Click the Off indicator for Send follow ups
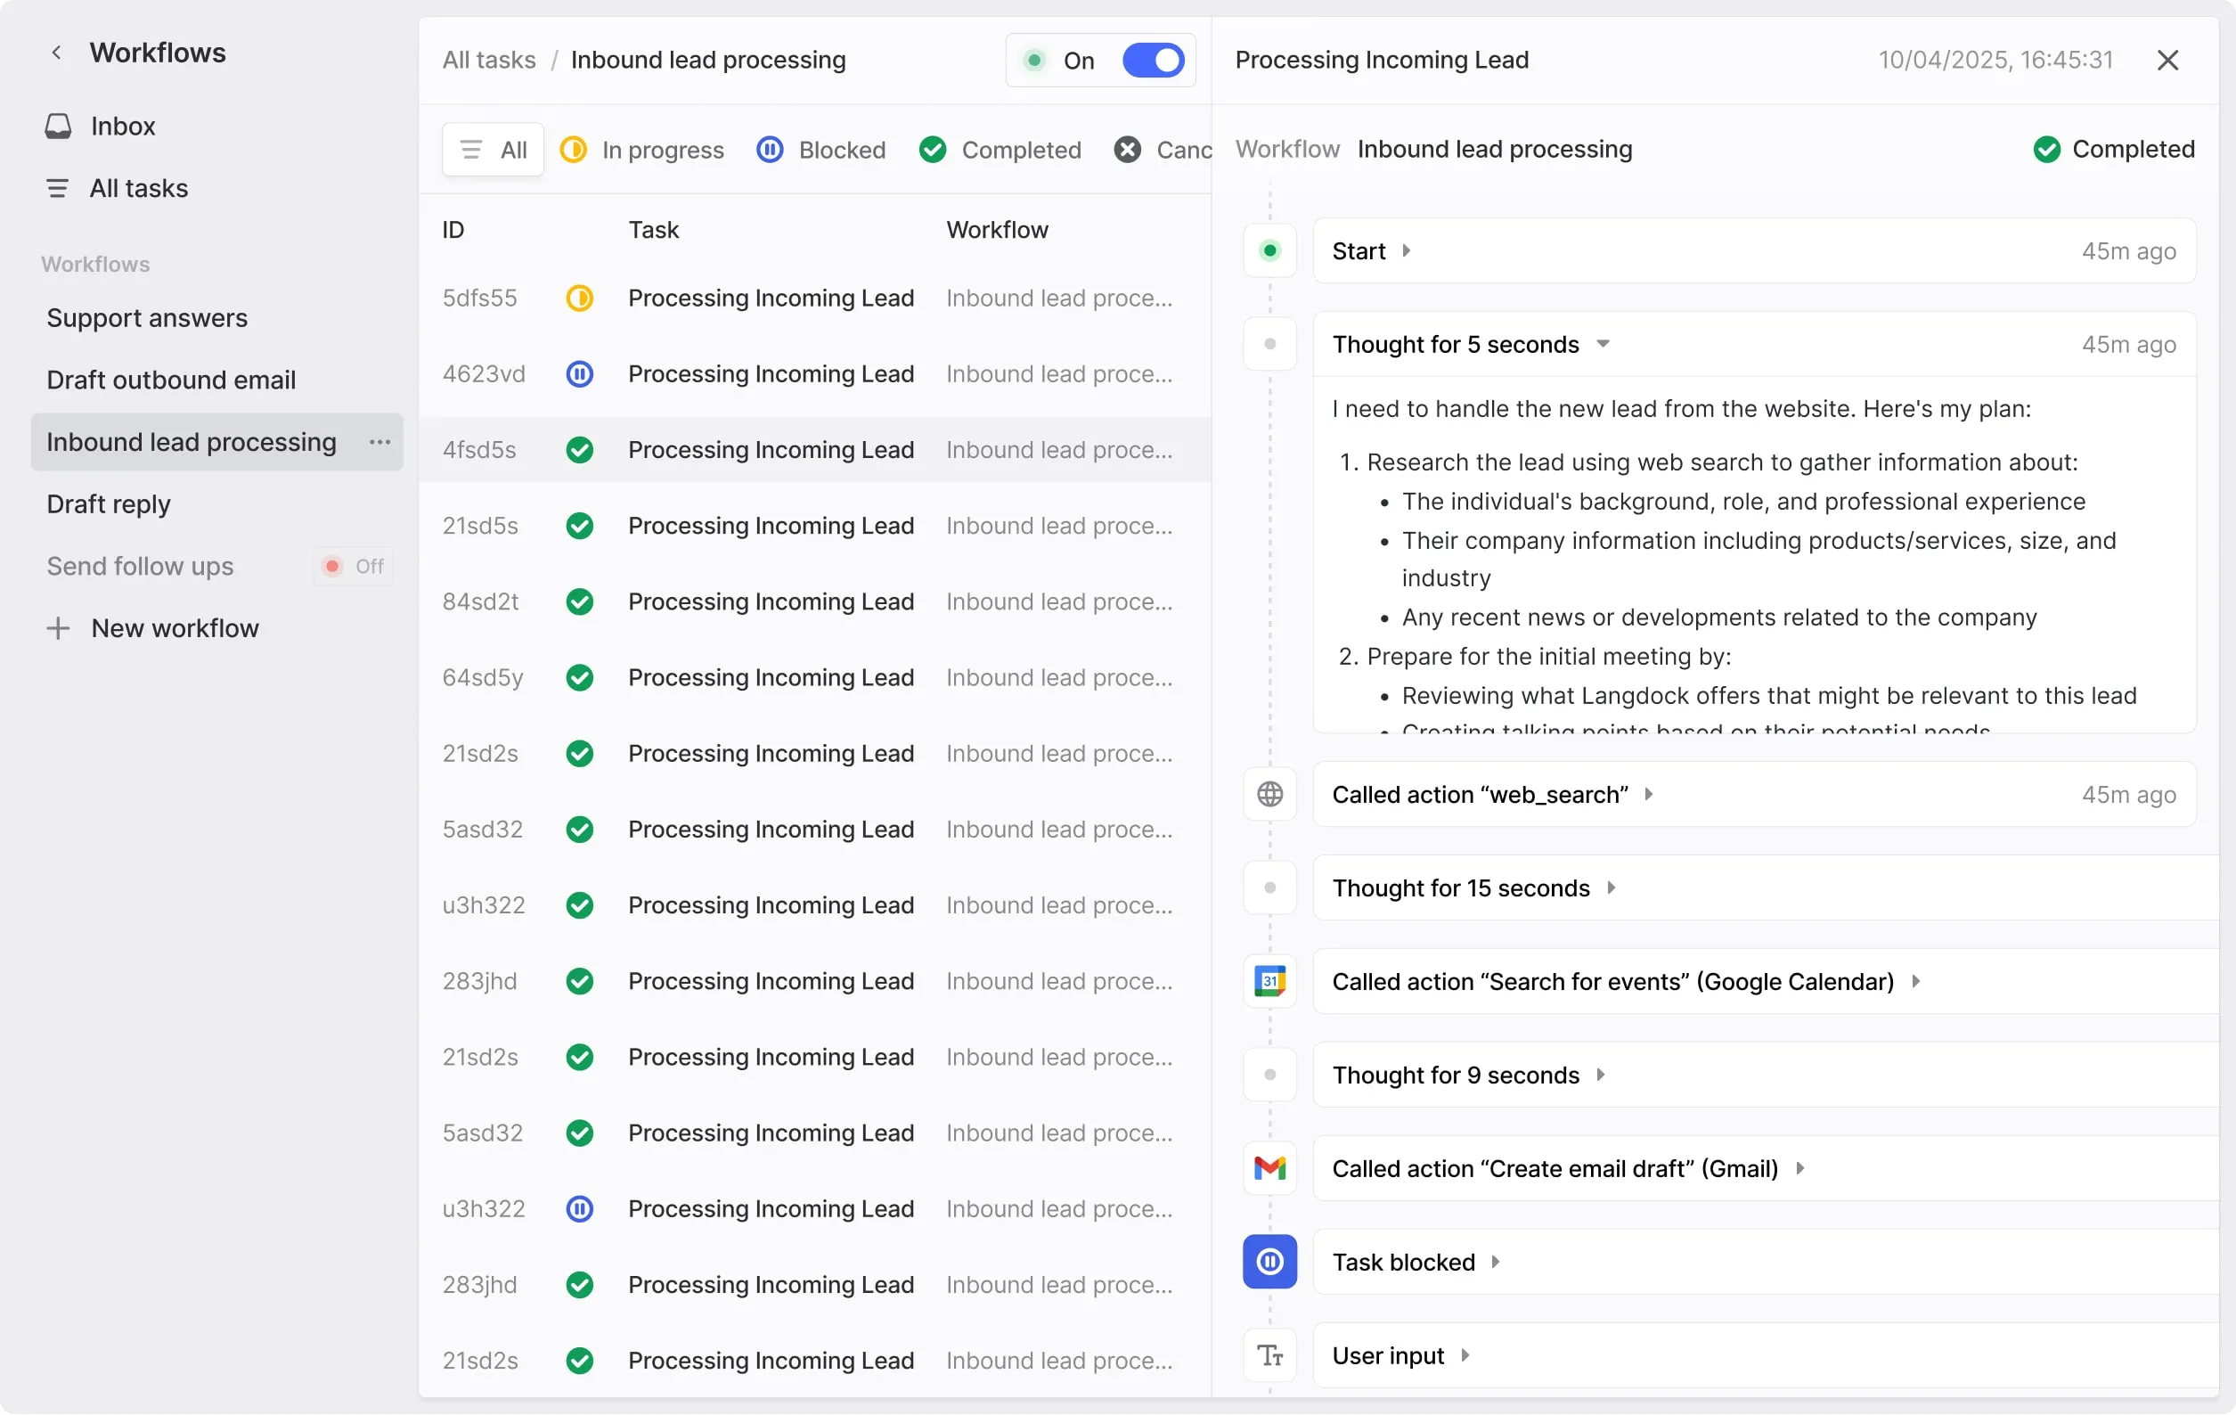Image resolution: width=2236 pixels, height=1415 pixels. click(x=354, y=566)
